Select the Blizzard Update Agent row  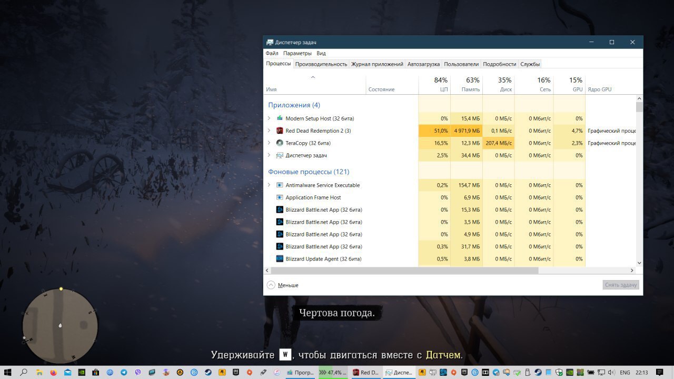(450, 259)
